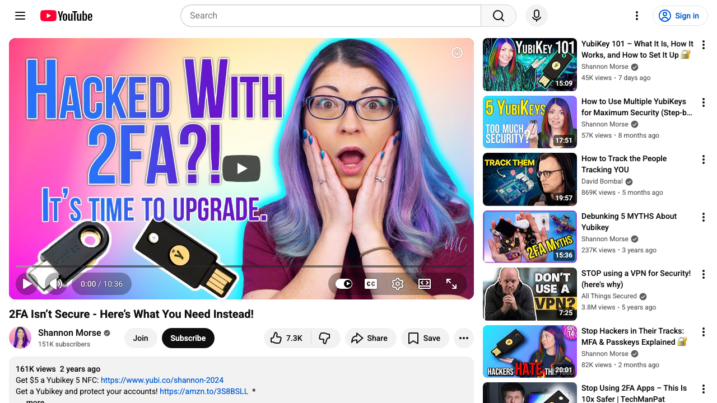The width and height of the screenshot is (717, 403).
Task: Join the Shannon Morse channel
Action: pyautogui.click(x=141, y=338)
